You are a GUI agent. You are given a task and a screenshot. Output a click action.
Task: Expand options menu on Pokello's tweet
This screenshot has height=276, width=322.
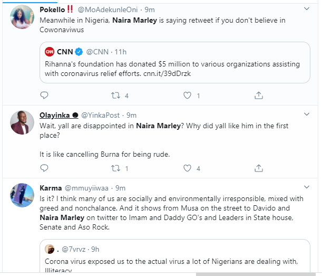pyautogui.click(x=307, y=9)
